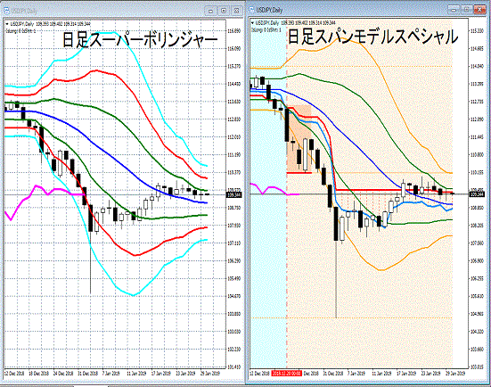Select the 日足スーパーボリンジャー text label
Viewport: 491px width, 387px height.
click(140, 40)
